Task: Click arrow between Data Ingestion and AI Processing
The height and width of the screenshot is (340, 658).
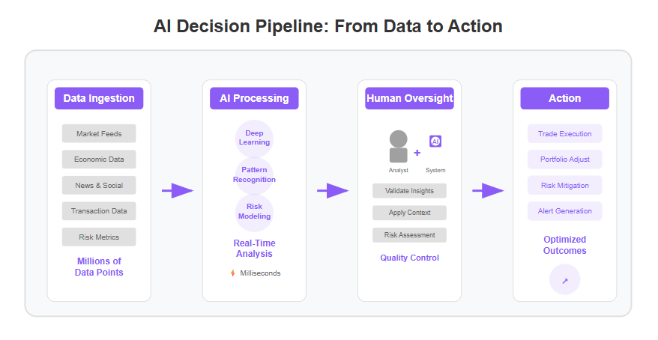Action: click(178, 191)
